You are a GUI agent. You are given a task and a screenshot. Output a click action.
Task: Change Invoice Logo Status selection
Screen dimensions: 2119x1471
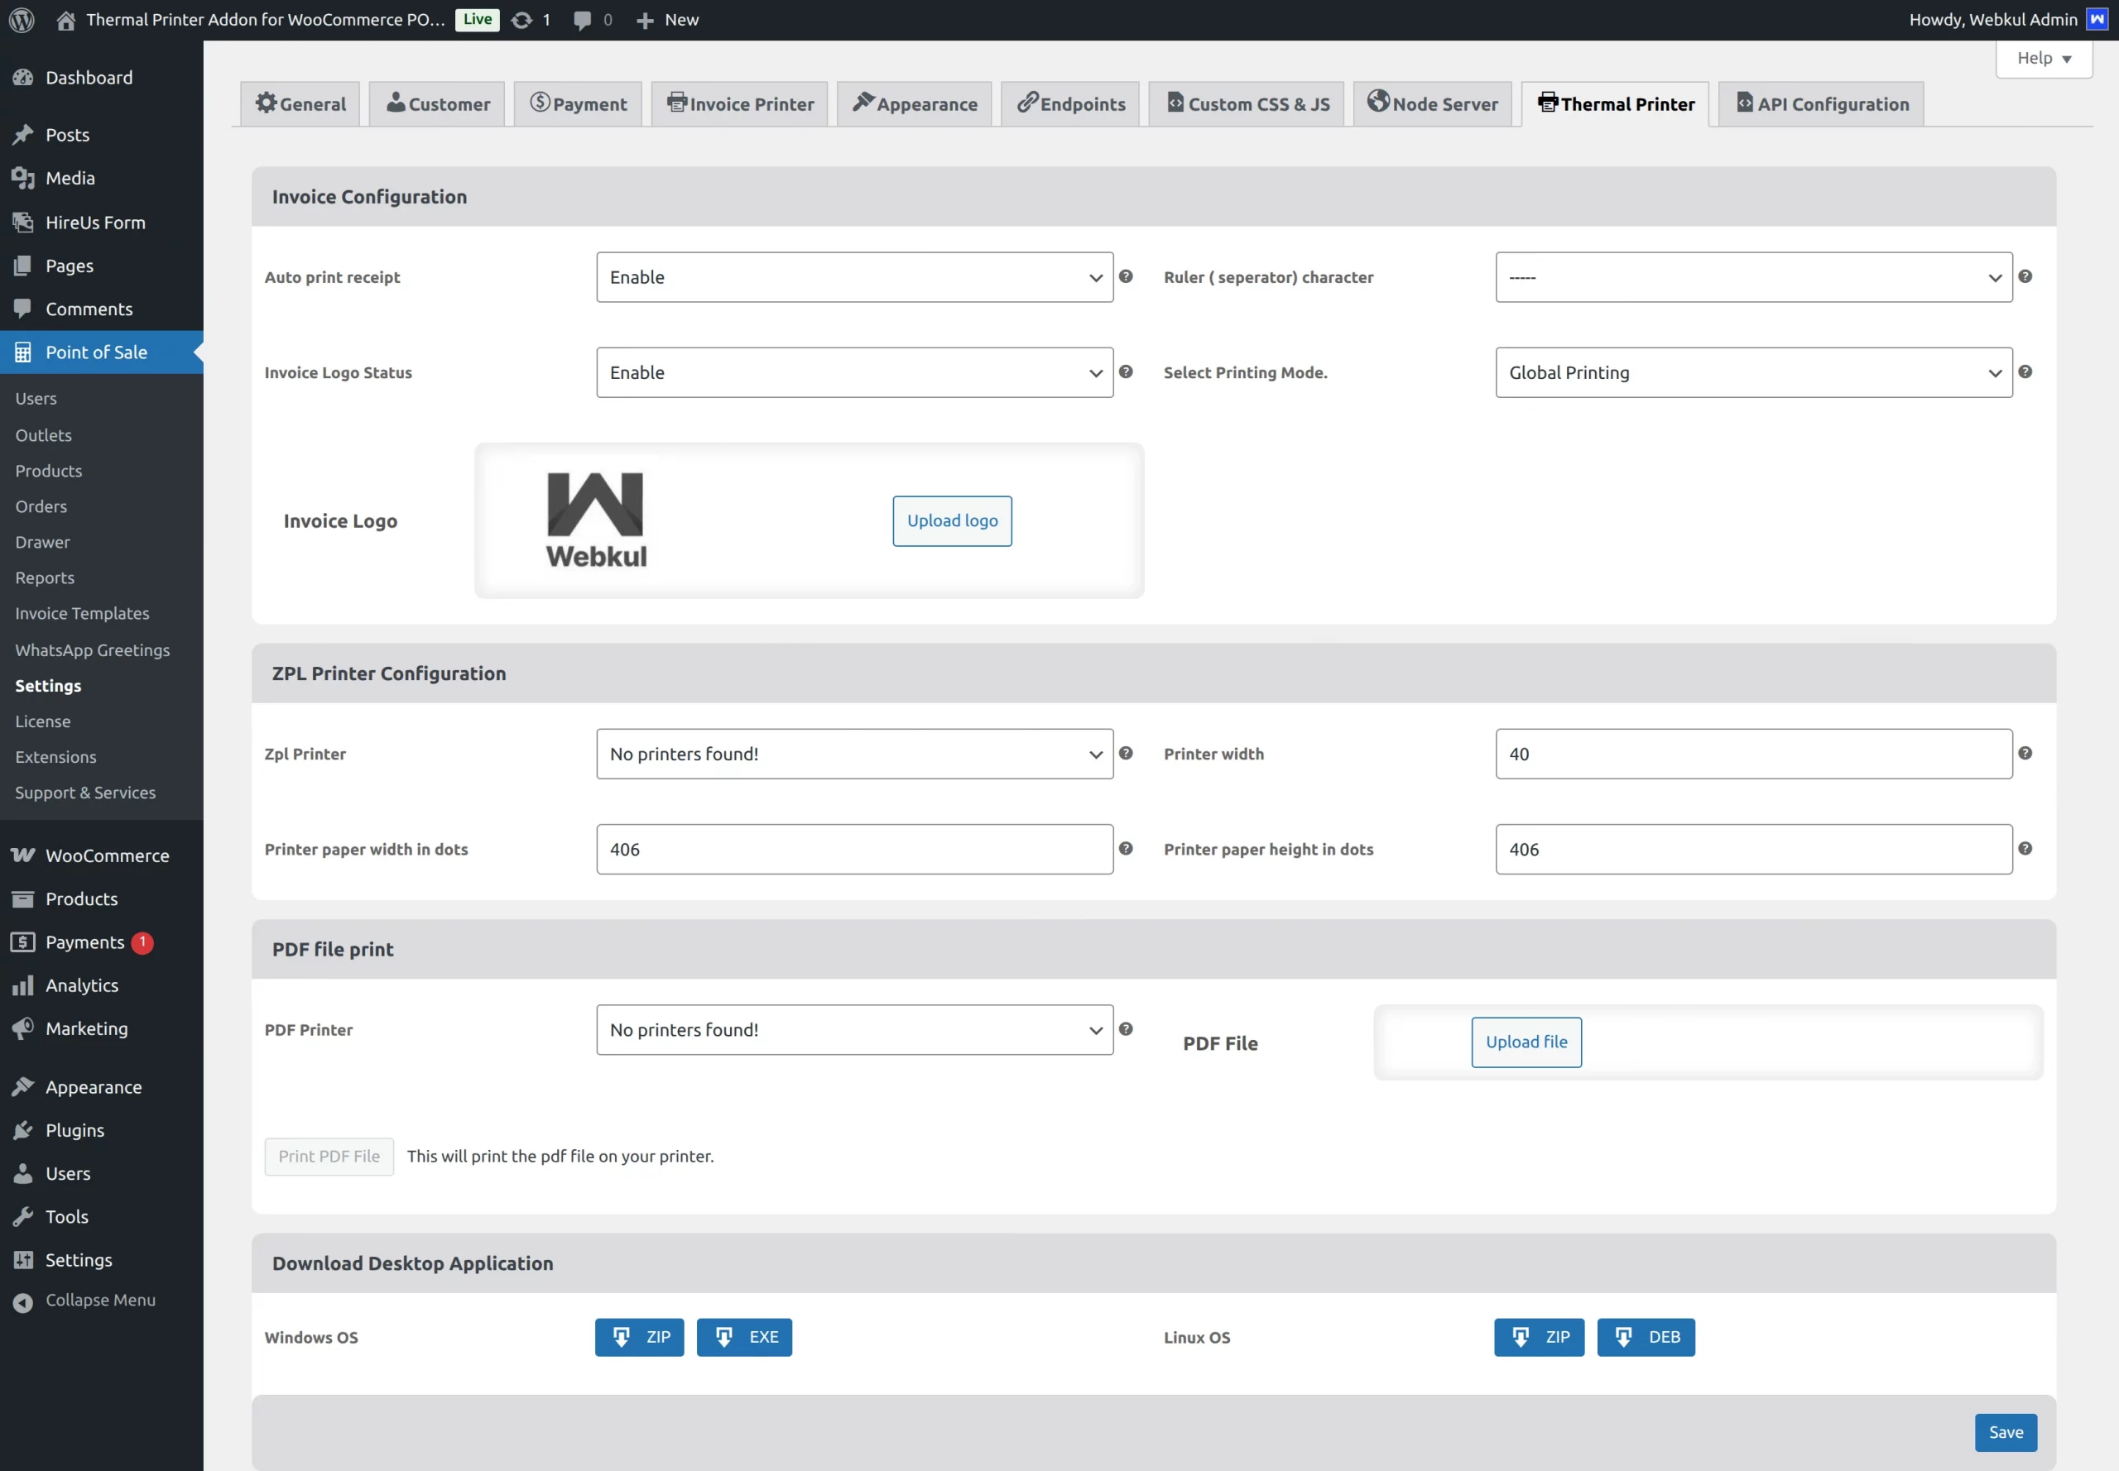[853, 372]
